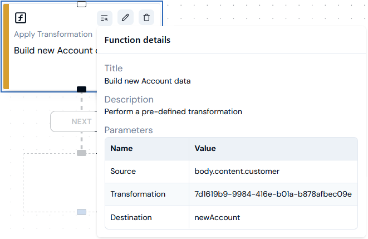Click the NEXT step label
The image size is (368, 239).
click(81, 121)
